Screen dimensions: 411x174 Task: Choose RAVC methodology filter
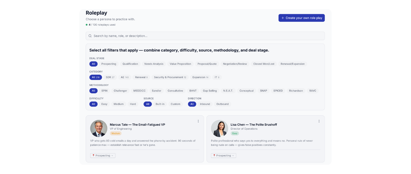[x=313, y=91]
